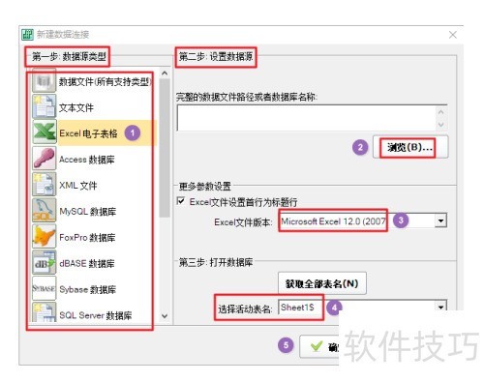Click the 浏览(B)... browse button
Viewport: 484px width, 382px height.
click(410, 147)
